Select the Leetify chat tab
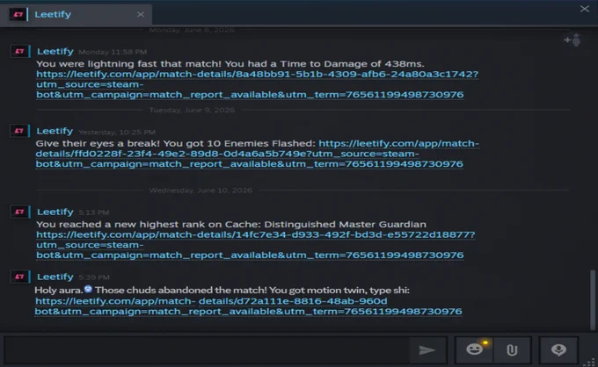The width and height of the screenshot is (598, 367). [76, 14]
